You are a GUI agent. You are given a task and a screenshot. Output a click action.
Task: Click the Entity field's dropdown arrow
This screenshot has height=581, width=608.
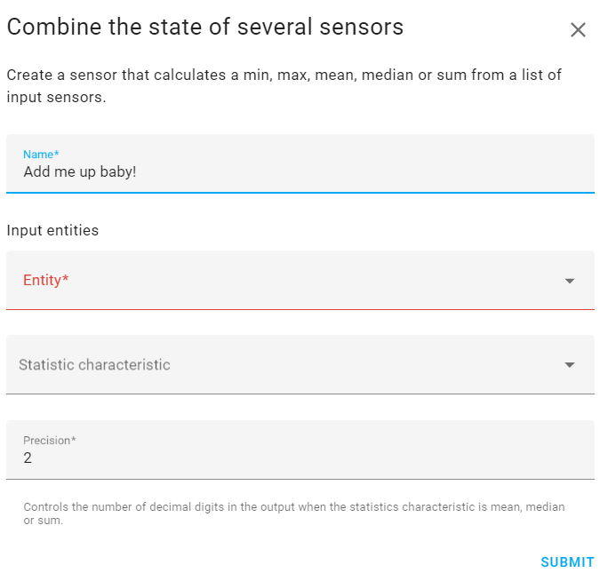pos(570,281)
